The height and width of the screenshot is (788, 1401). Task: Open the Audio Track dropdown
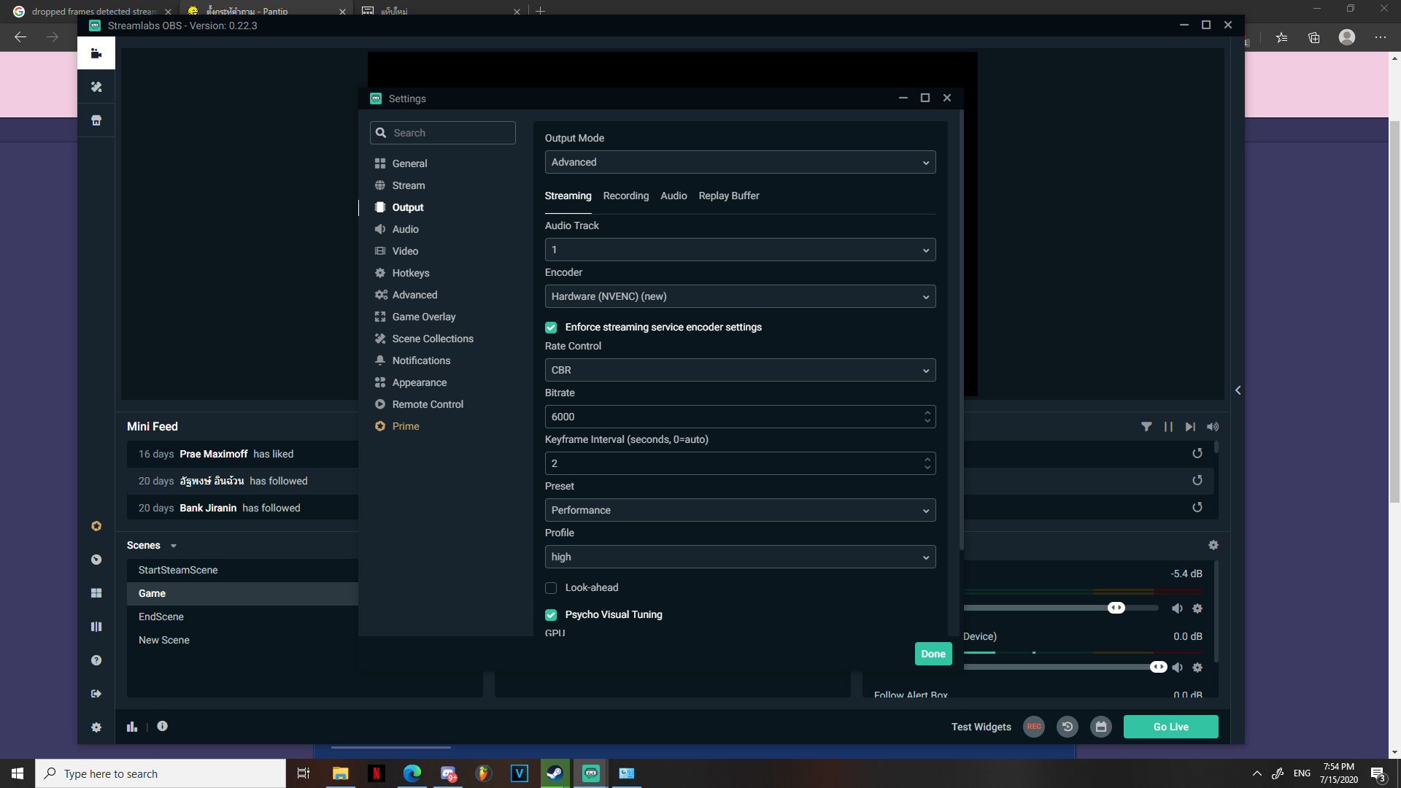[x=740, y=250]
